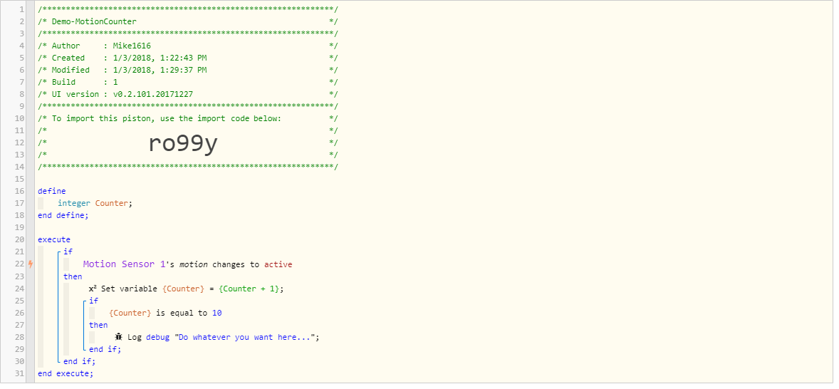Click the then keyword on line 27

[x=98, y=326]
